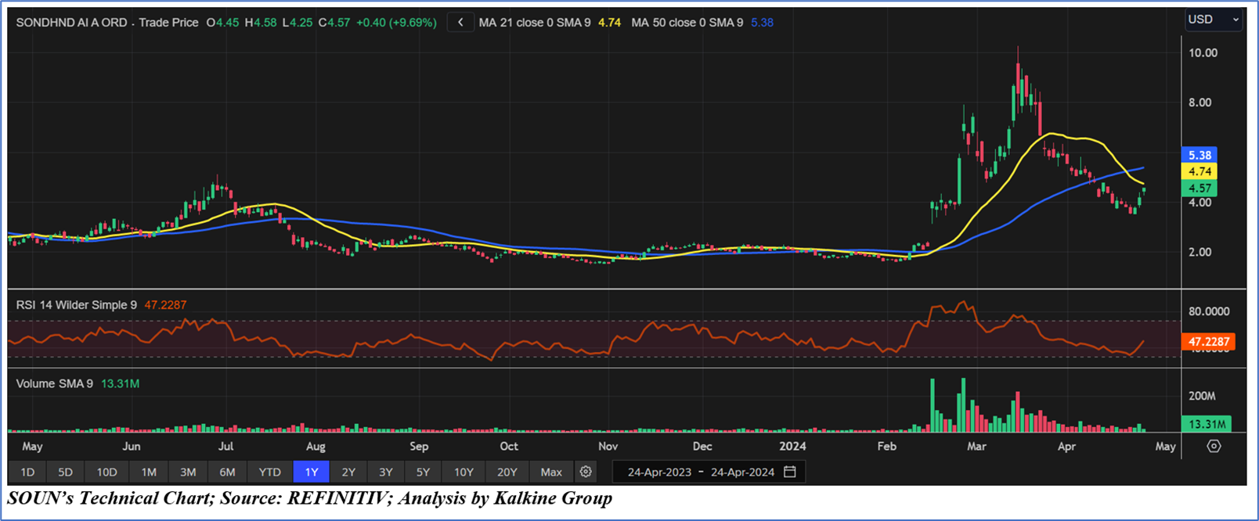Select the Max time range
Image resolution: width=1259 pixels, height=521 pixels.
tap(551, 472)
